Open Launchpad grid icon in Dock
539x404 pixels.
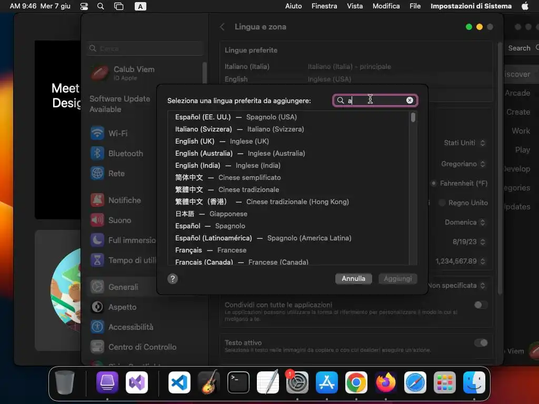tap(444, 382)
